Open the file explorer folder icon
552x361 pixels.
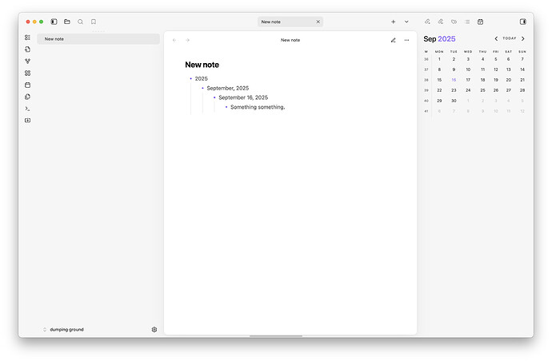click(67, 22)
